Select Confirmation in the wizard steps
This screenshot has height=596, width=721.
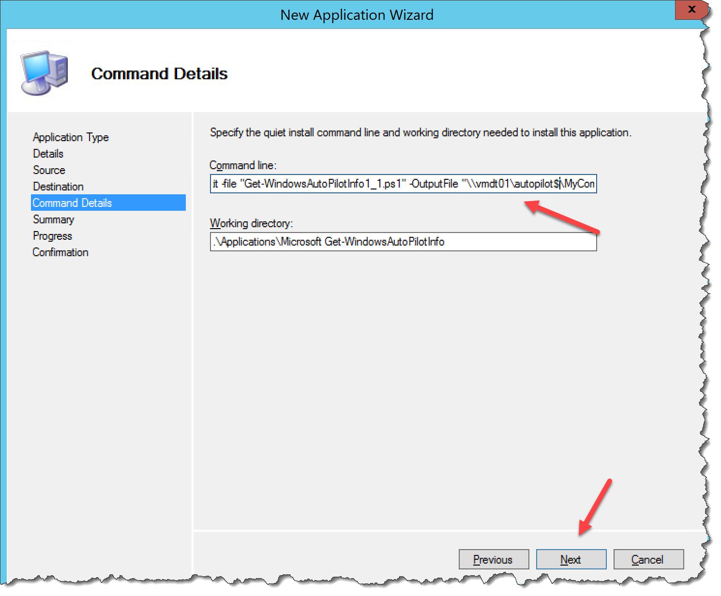click(60, 252)
